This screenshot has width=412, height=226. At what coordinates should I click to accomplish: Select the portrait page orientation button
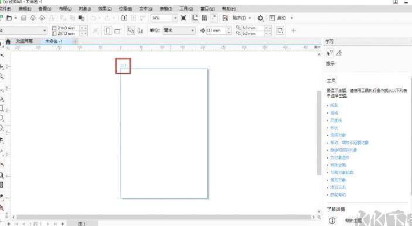pos(108,30)
